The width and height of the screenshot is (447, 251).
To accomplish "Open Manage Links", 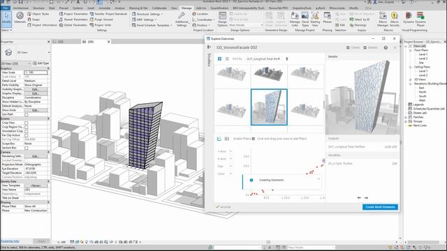I will (x=295, y=20).
